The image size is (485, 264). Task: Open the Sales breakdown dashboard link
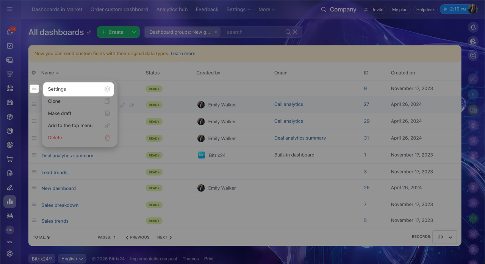(x=60, y=205)
